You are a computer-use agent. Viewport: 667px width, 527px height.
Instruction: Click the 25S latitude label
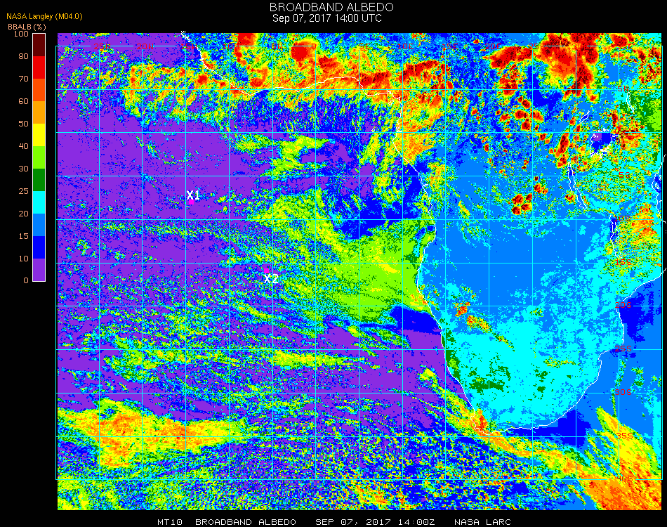(x=623, y=349)
